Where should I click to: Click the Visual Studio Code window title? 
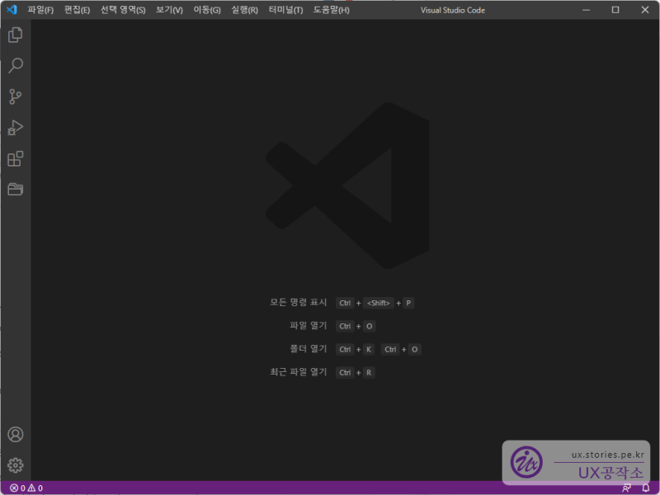[x=452, y=10]
